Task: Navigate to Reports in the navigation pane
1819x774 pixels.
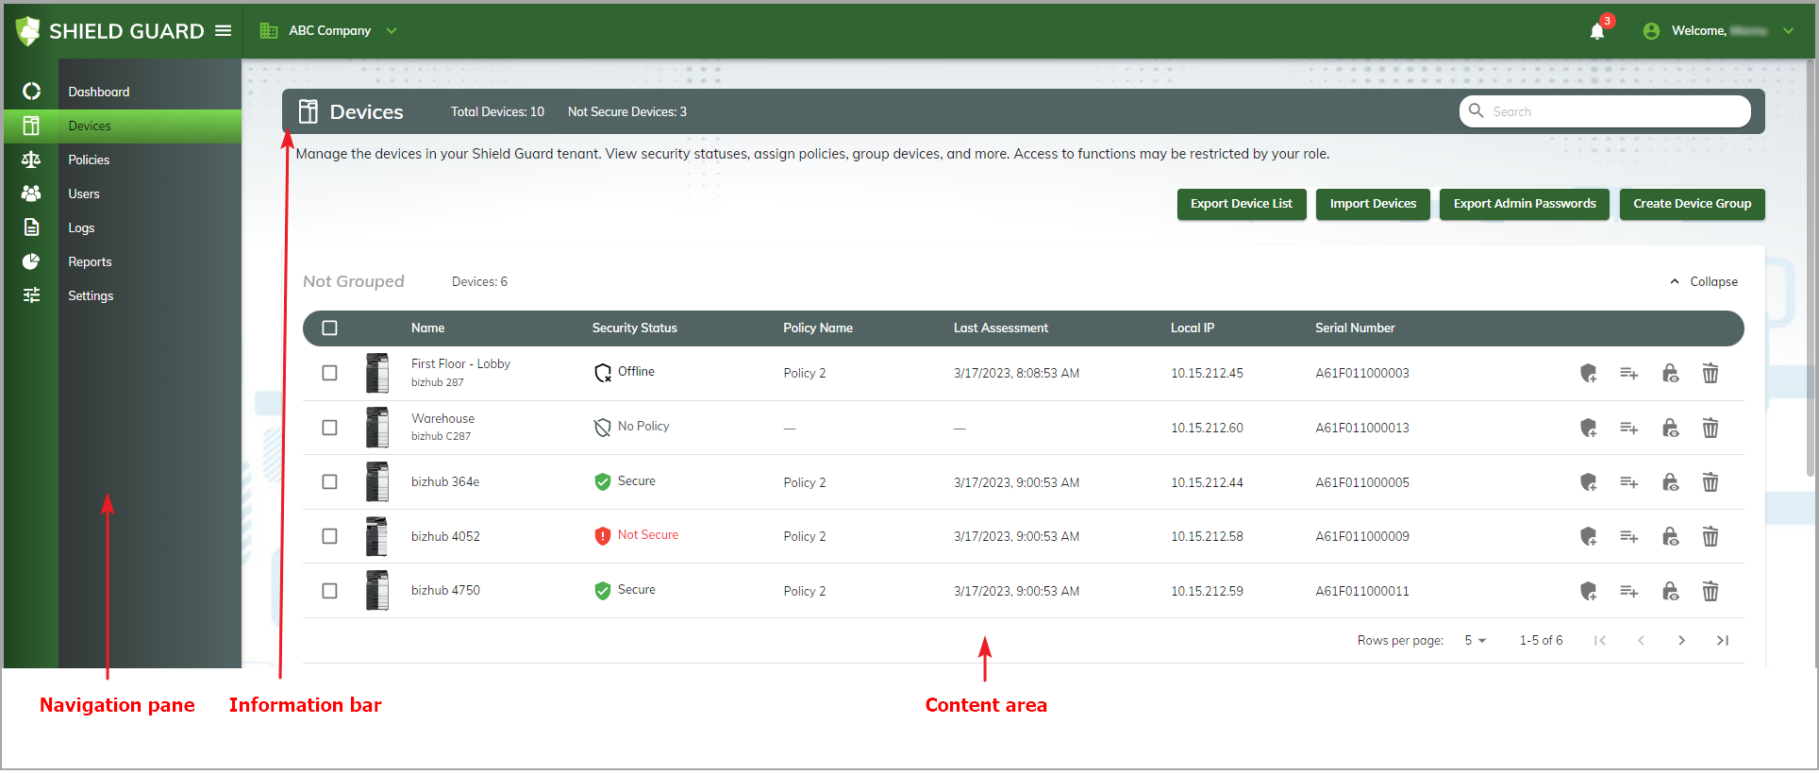Action: 90,262
